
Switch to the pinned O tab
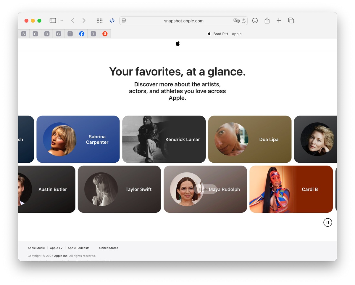(x=47, y=34)
